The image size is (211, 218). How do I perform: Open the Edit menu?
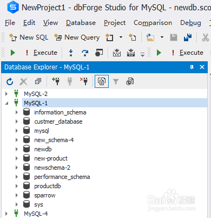[29, 23]
